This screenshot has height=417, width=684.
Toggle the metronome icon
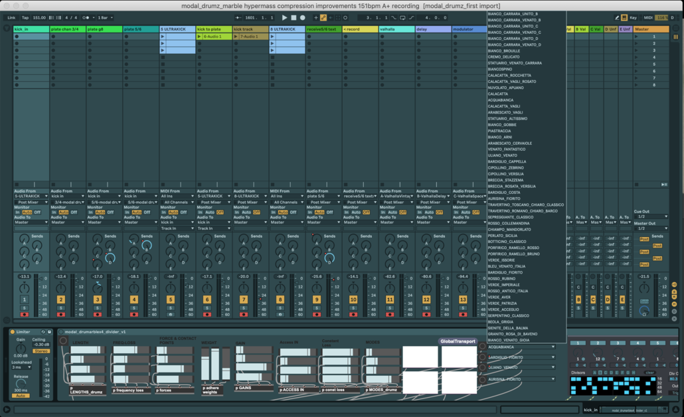pyautogui.click(x=87, y=18)
